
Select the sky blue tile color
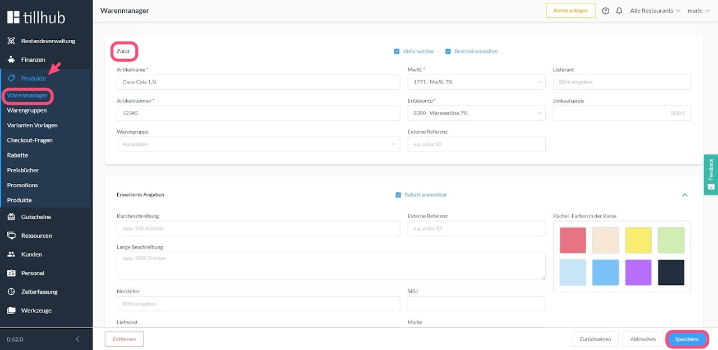606,273
